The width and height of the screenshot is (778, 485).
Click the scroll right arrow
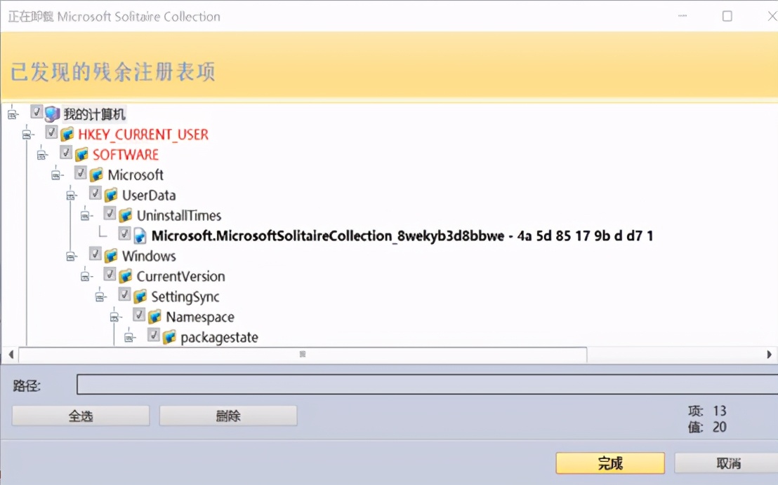(769, 354)
